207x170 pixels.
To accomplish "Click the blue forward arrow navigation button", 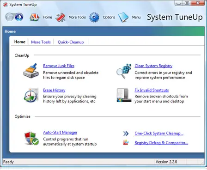I will 19,17.
